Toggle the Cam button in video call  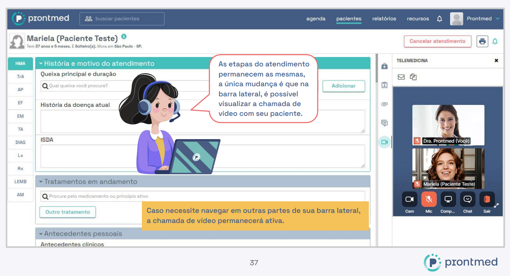[x=409, y=199]
